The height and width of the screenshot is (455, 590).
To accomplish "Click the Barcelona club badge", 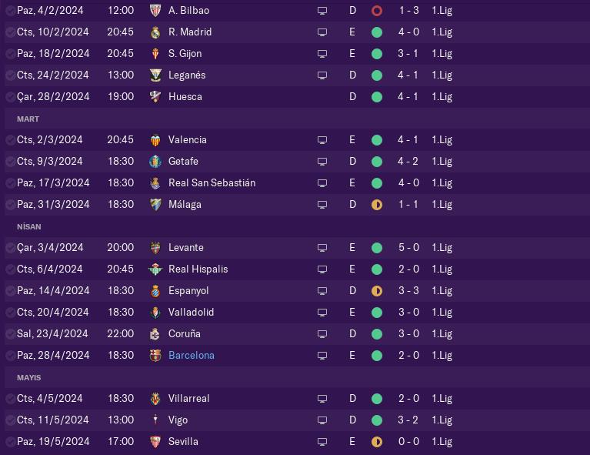I will click(155, 356).
